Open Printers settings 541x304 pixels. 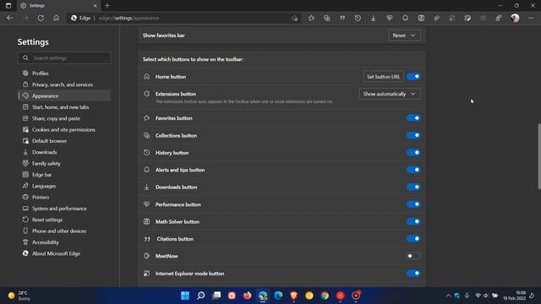click(64, 197)
